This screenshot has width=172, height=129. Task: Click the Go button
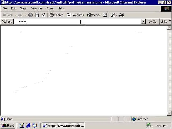153,21
